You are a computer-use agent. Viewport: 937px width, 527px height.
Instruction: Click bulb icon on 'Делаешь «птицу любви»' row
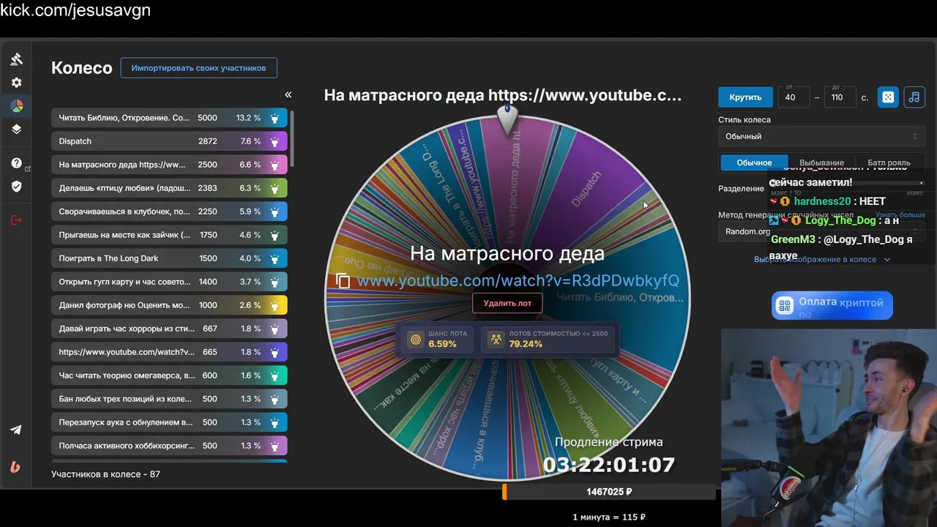coord(275,188)
